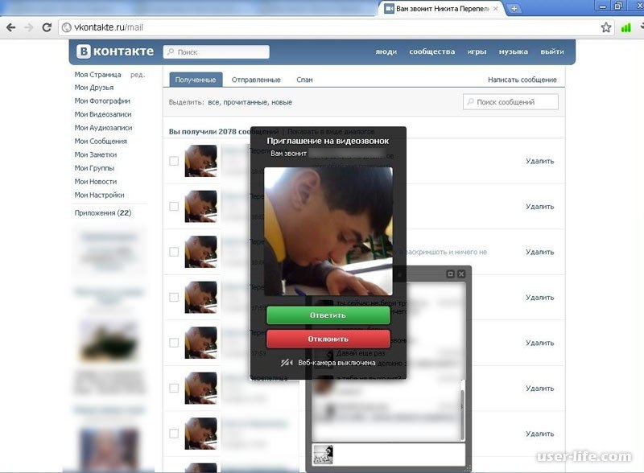Viewport: 644px width, 473px height.
Task: Select прочитанные messages link
Action: coord(246,102)
